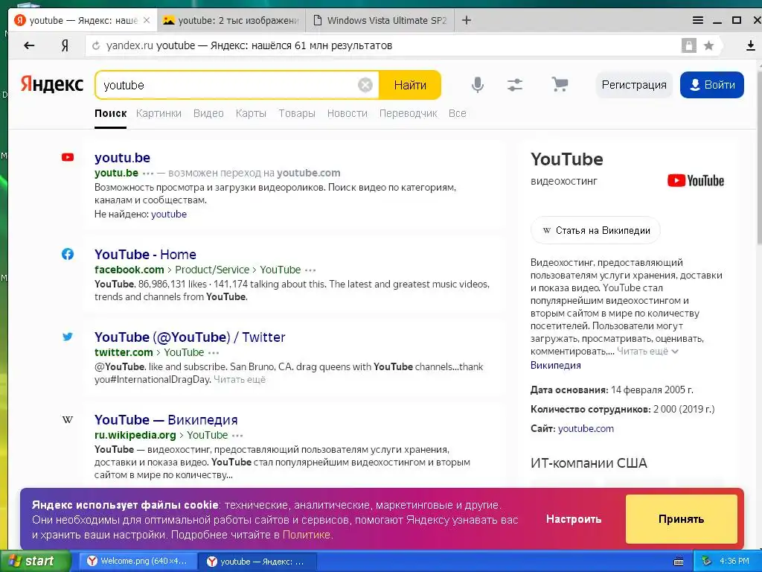Open the shopping cart icon

(x=560, y=85)
